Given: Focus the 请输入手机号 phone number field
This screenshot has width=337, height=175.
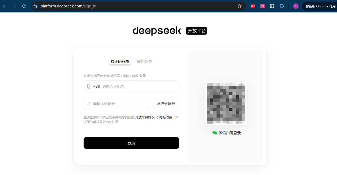Looking at the screenshot, I should pos(131,86).
